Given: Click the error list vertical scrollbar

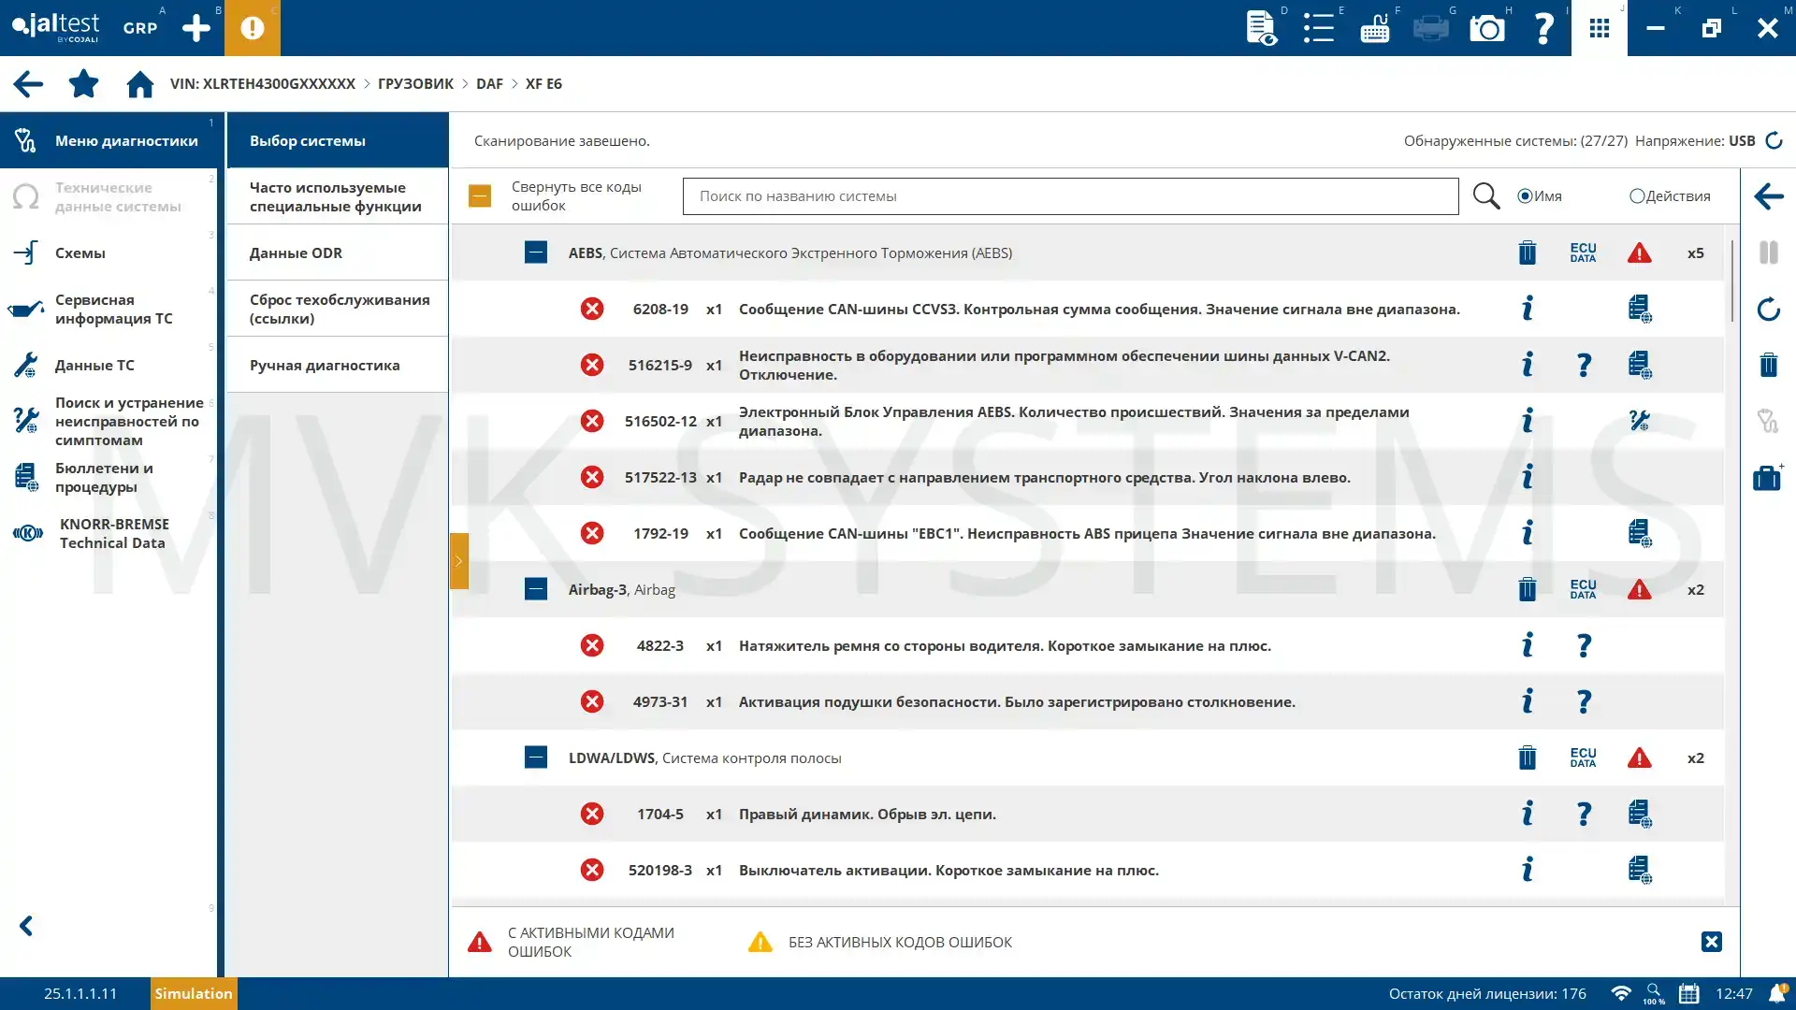Looking at the screenshot, I should 1732,281.
